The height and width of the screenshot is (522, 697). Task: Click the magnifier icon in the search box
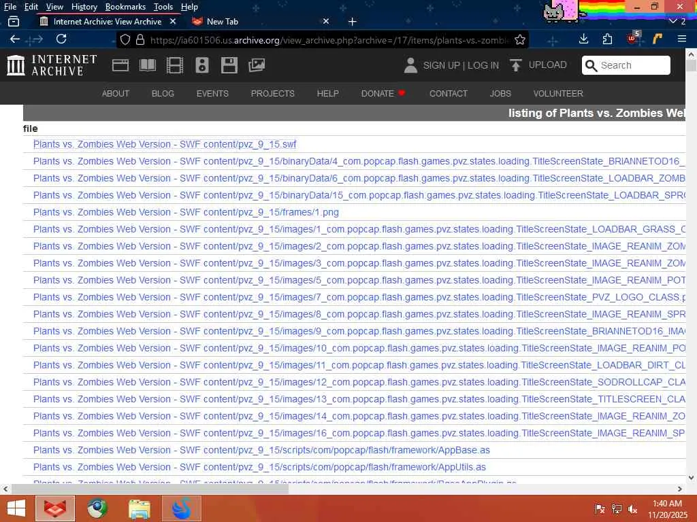coord(591,66)
